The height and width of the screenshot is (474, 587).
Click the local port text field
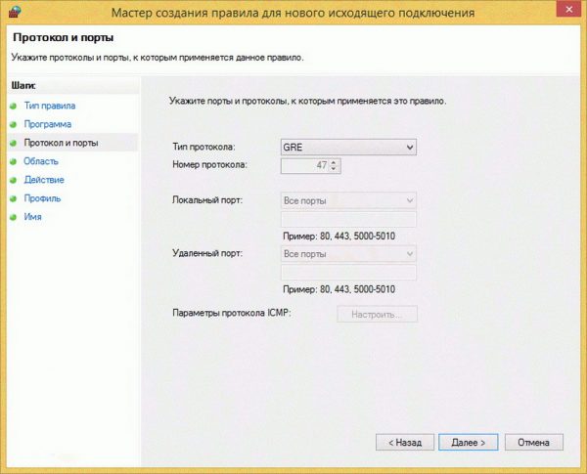tap(348, 219)
